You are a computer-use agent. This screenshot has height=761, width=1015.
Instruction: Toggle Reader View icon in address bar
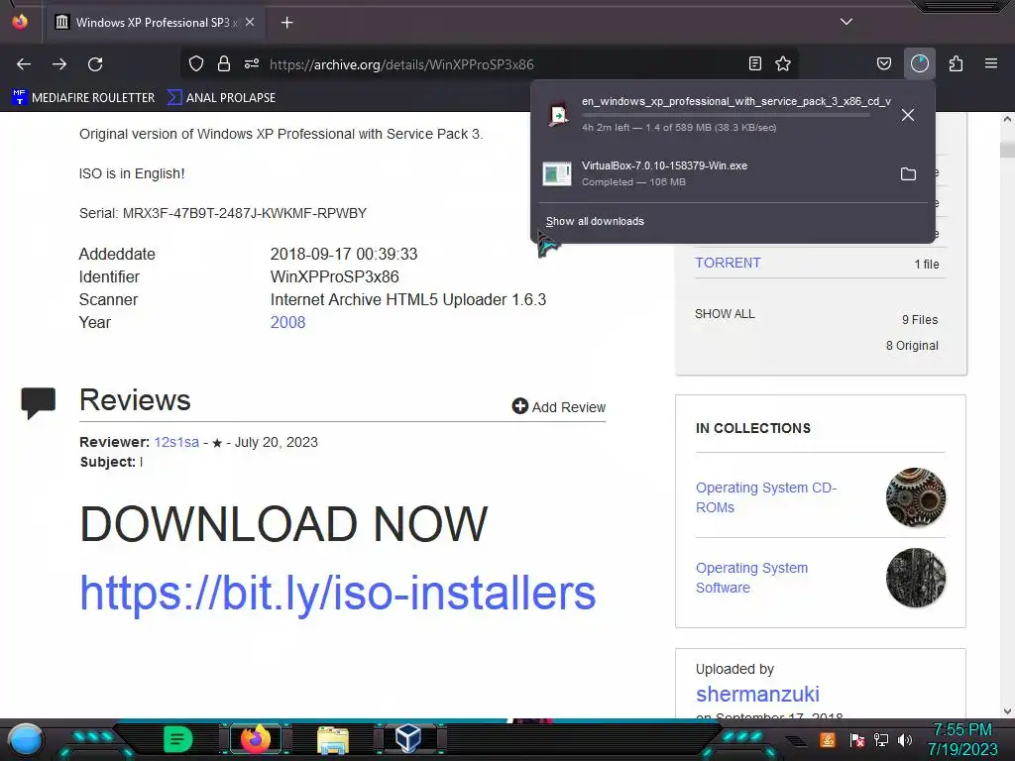(x=754, y=63)
